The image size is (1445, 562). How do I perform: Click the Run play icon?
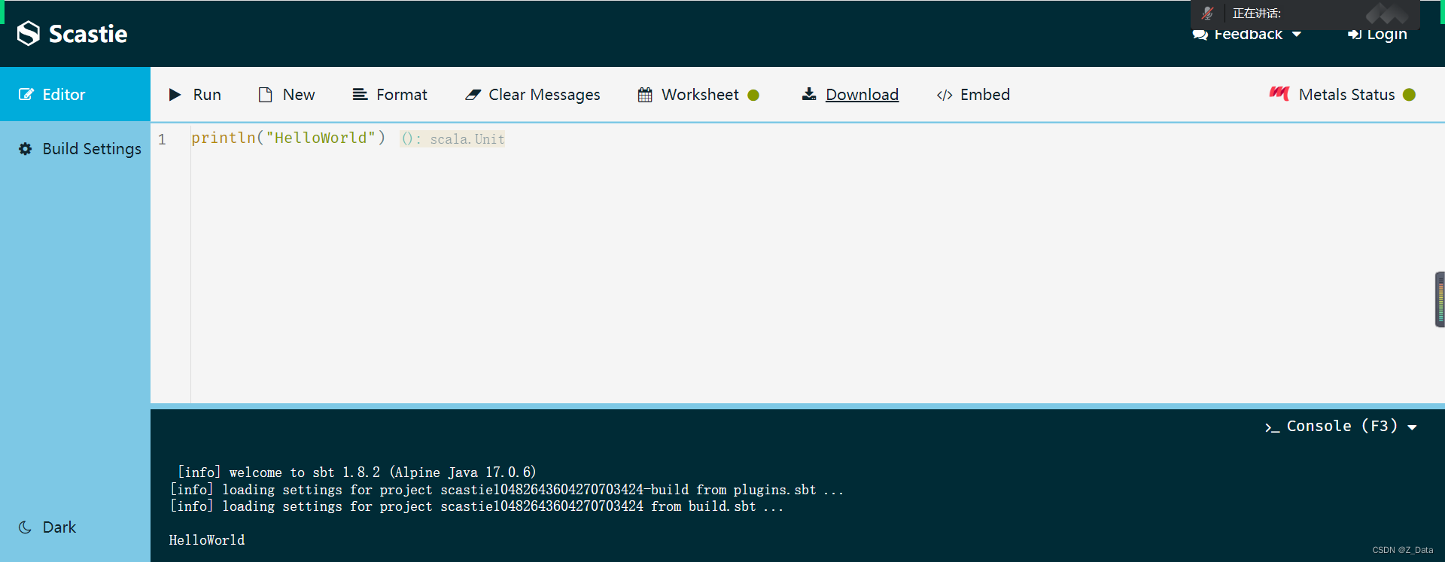click(175, 95)
